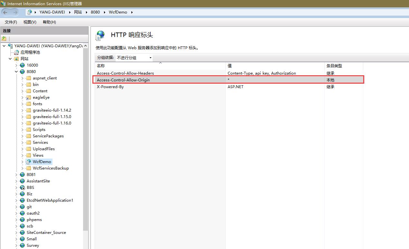409x249 pixels.
Task: Select the Access-Control-Allow-Headers row
Action: pyautogui.click(x=145, y=73)
